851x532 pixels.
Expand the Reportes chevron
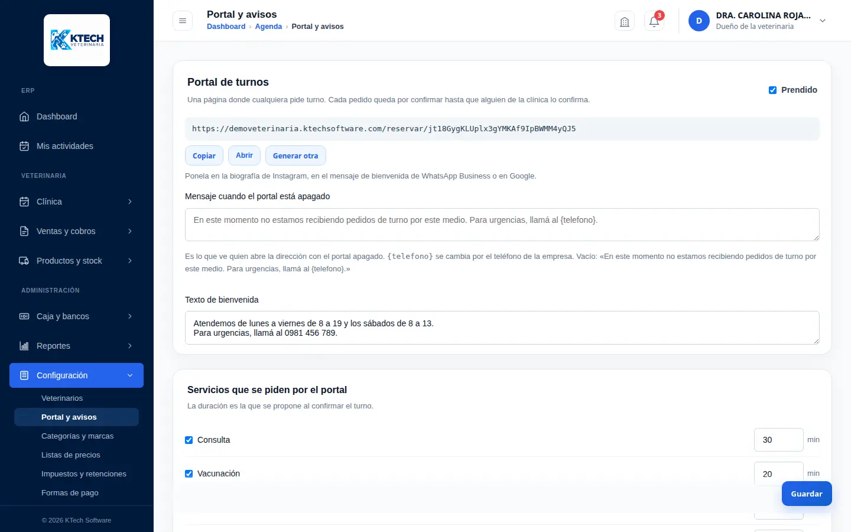coord(130,346)
